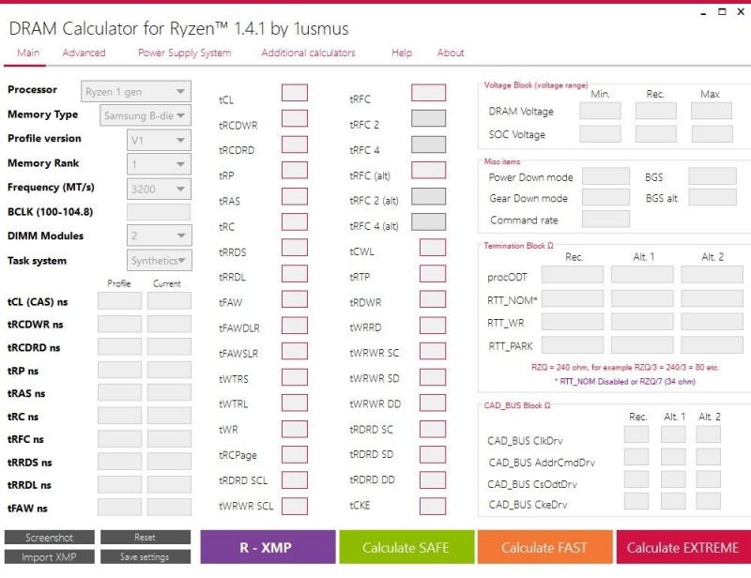Screen dimensions: 751x578
Task: Click RTT_NOM Alt. 1 field
Action: coord(642,298)
